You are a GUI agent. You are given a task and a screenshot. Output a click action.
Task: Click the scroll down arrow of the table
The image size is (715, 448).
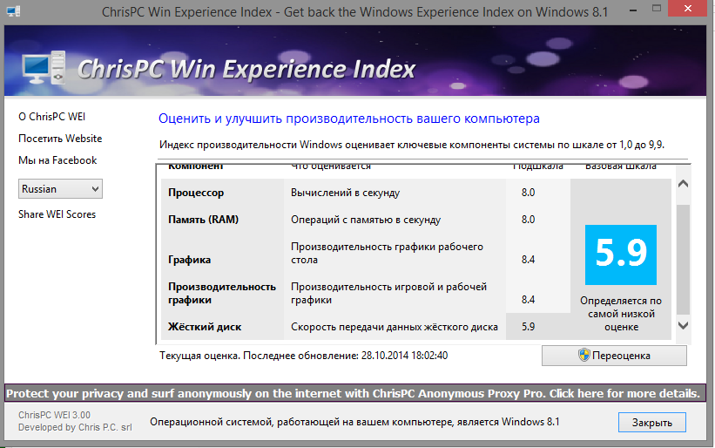tap(683, 325)
